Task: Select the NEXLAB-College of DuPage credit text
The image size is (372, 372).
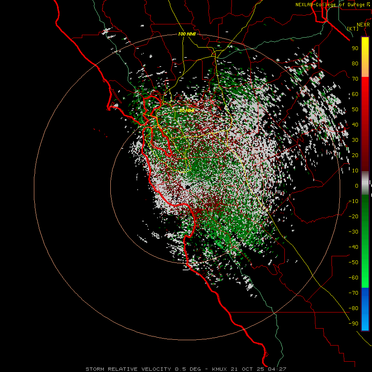Action: pyautogui.click(x=332, y=5)
